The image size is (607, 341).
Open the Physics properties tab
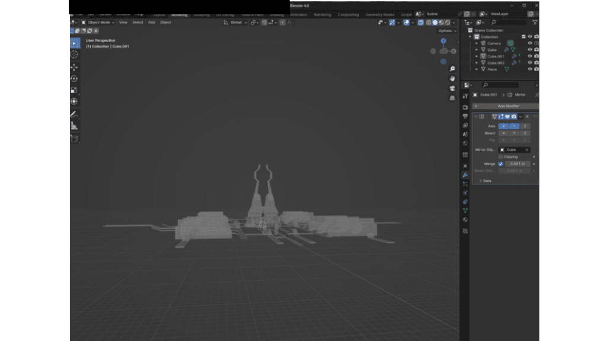pyautogui.click(x=465, y=193)
